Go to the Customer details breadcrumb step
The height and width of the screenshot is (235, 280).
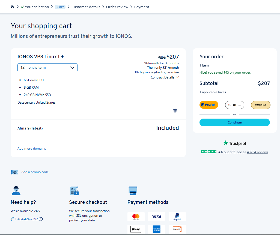pos(86,7)
